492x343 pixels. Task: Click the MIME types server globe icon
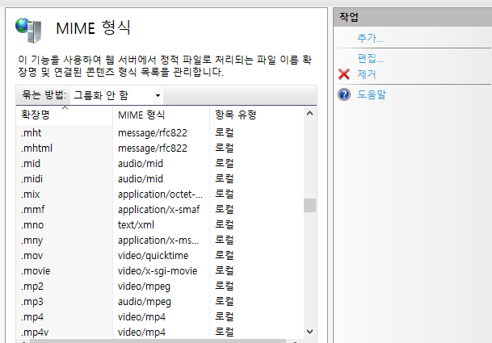pyautogui.click(x=28, y=30)
